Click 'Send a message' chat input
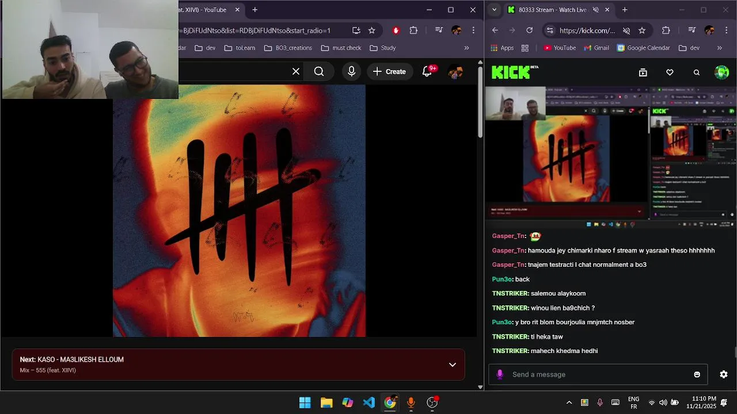The height and width of the screenshot is (414, 737). (599, 374)
